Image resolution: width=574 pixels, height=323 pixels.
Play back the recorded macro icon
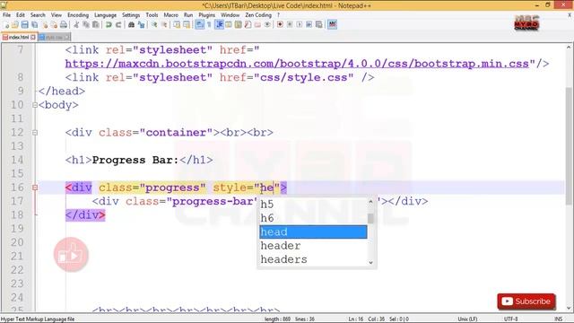pyautogui.click(x=299, y=24)
